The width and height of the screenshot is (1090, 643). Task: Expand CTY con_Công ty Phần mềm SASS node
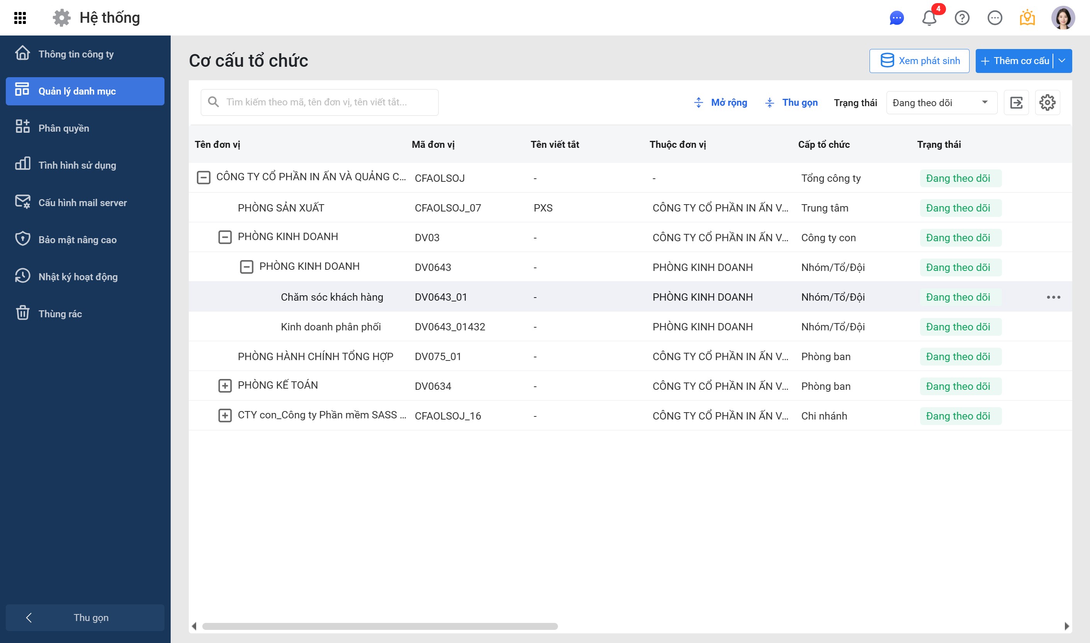click(x=224, y=416)
